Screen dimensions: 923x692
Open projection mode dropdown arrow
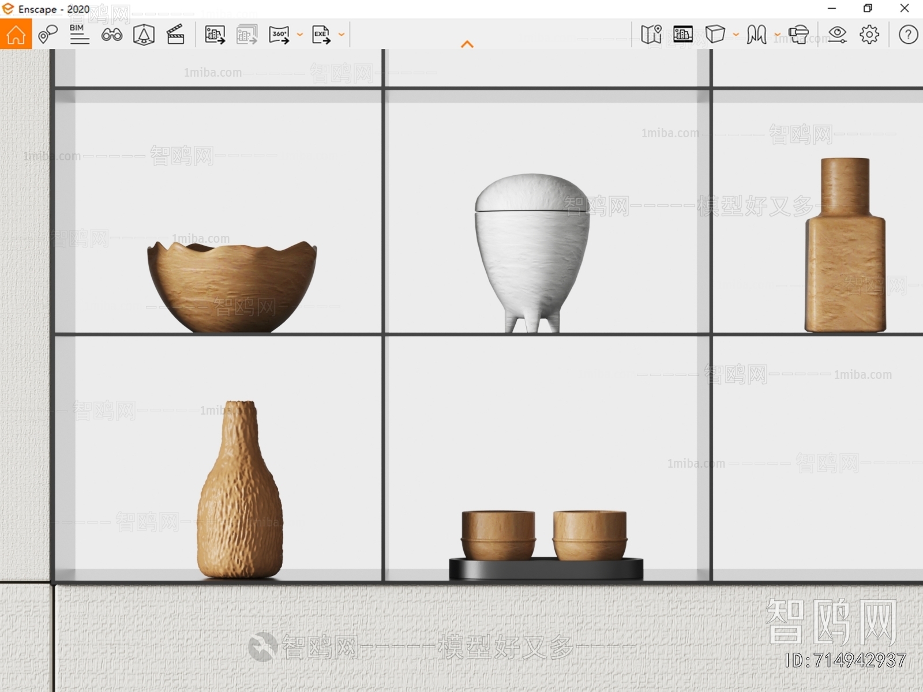click(736, 35)
